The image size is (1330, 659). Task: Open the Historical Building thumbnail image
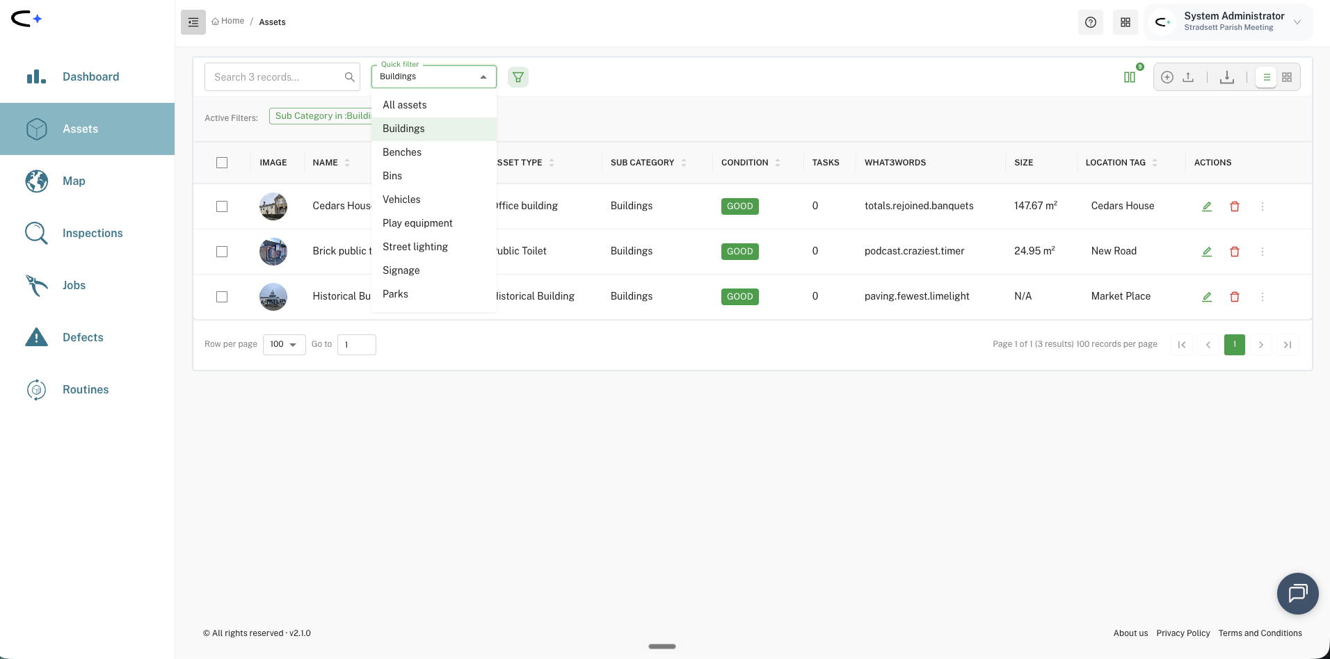[x=273, y=297]
